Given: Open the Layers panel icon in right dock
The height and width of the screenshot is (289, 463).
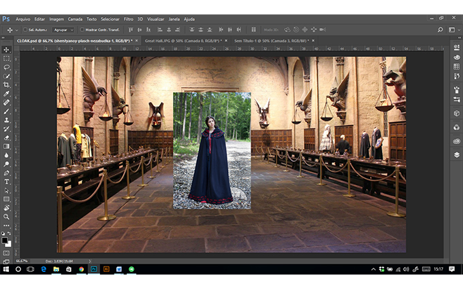Looking at the screenshot, I should tap(456, 155).
